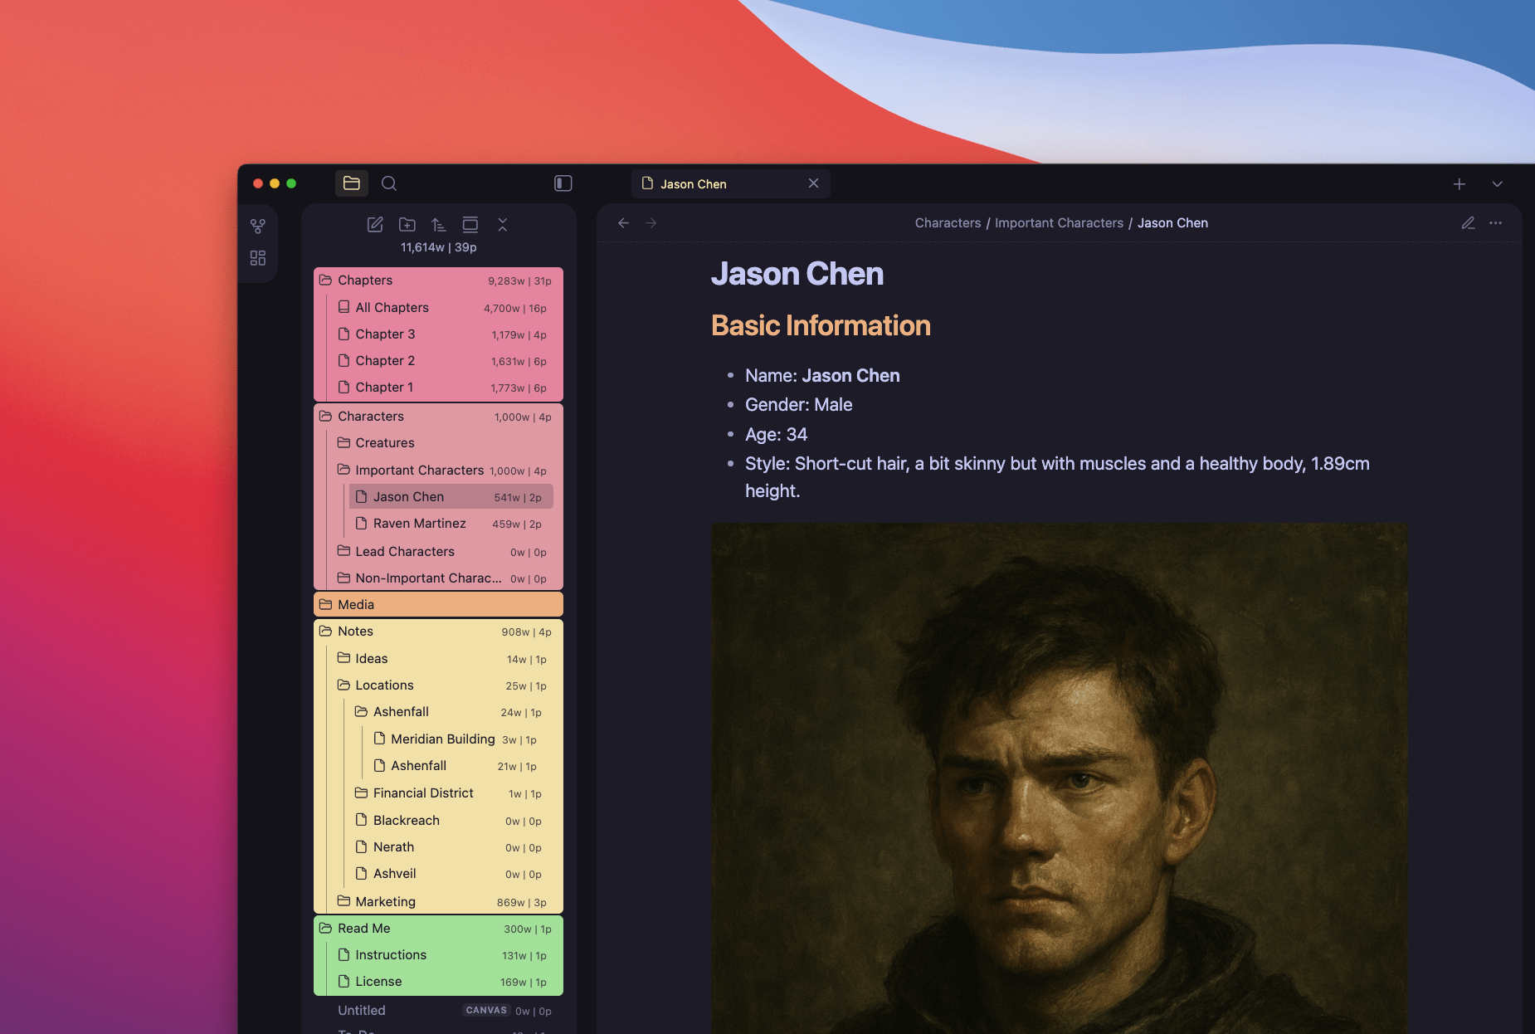The image size is (1535, 1034).
Task: Open the document options via the ellipsis menu
Action: (1497, 222)
